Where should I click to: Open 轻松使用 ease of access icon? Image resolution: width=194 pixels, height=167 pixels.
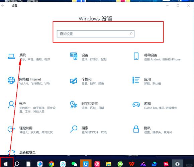11,129
